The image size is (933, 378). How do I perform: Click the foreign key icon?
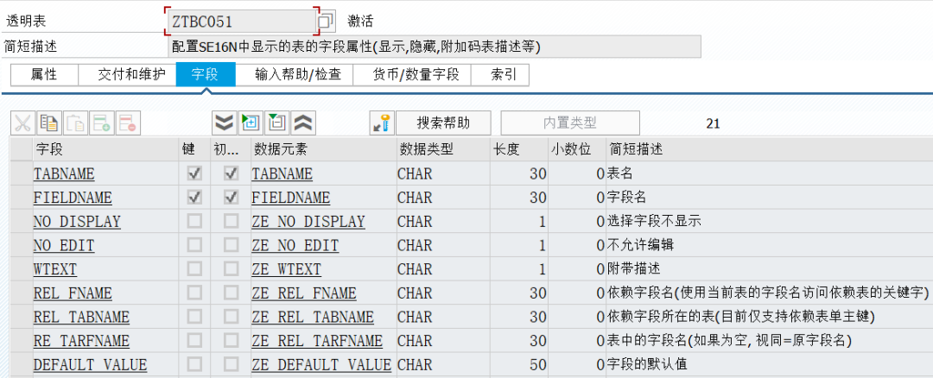(x=381, y=123)
